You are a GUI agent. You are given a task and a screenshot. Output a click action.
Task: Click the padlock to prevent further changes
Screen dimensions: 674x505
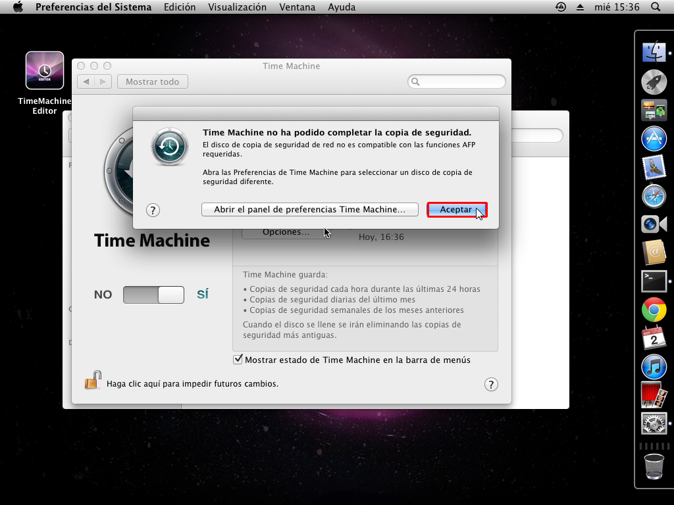click(x=93, y=381)
